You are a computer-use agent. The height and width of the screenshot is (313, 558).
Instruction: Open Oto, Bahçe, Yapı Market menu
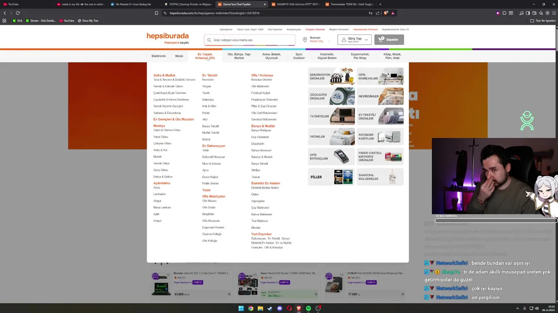tap(239, 56)
